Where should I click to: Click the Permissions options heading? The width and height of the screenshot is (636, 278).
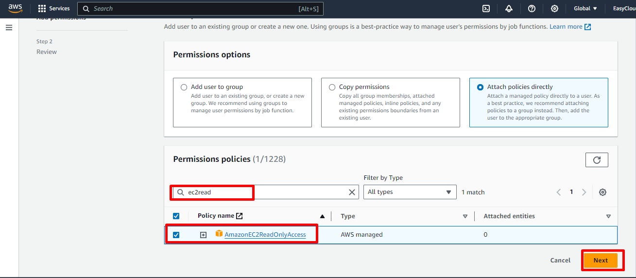212,55
